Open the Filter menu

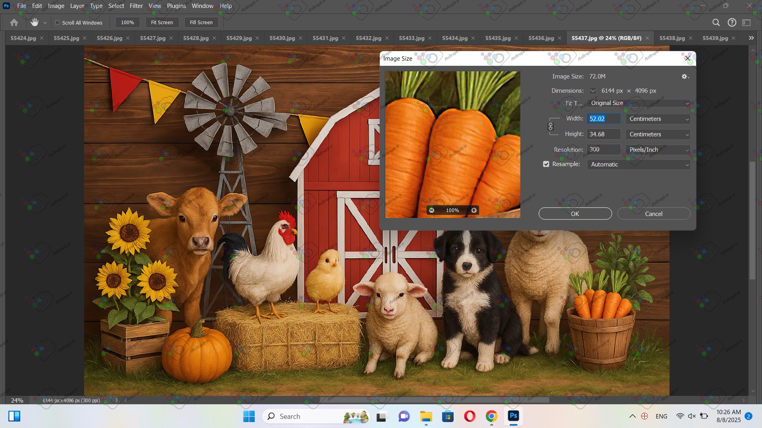coord(136,6)
